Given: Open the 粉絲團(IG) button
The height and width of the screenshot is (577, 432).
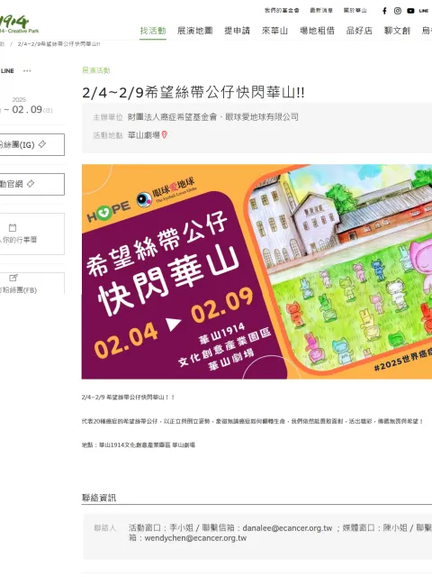Looking at the screenshot, I should (x=31, y=144).
